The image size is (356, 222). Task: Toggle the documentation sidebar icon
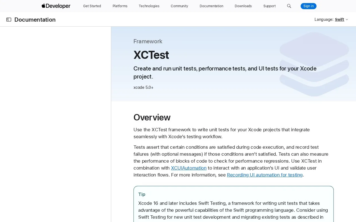click(9, 19)
